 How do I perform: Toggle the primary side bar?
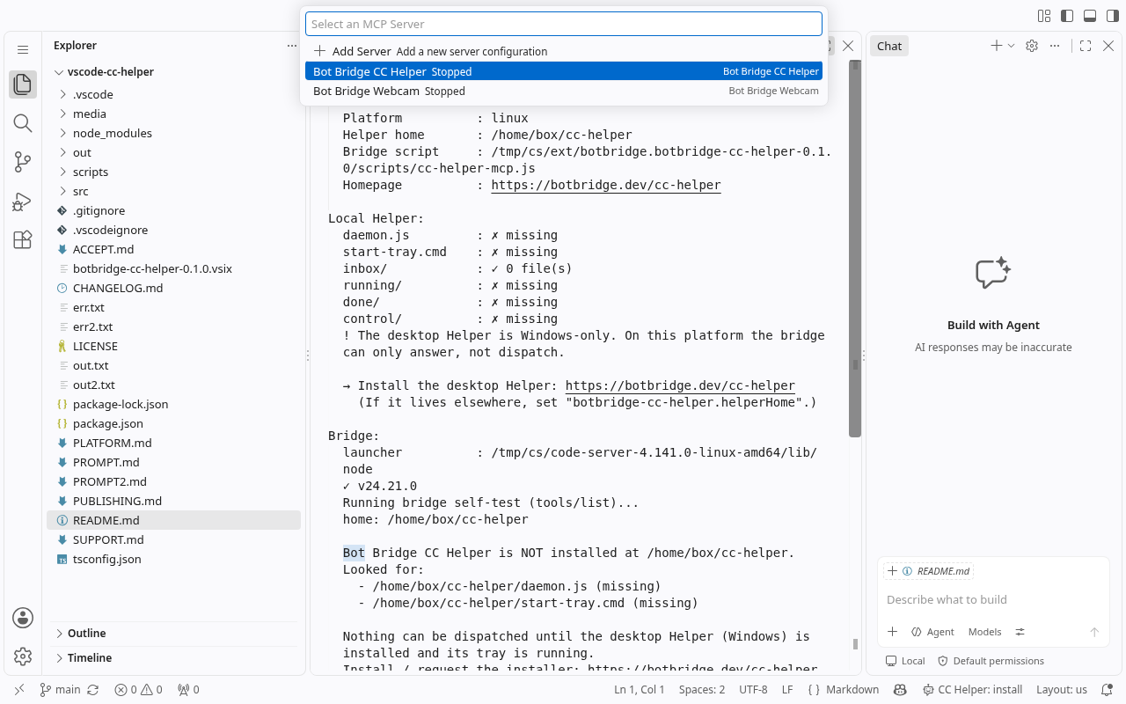tap(1067, 15)
